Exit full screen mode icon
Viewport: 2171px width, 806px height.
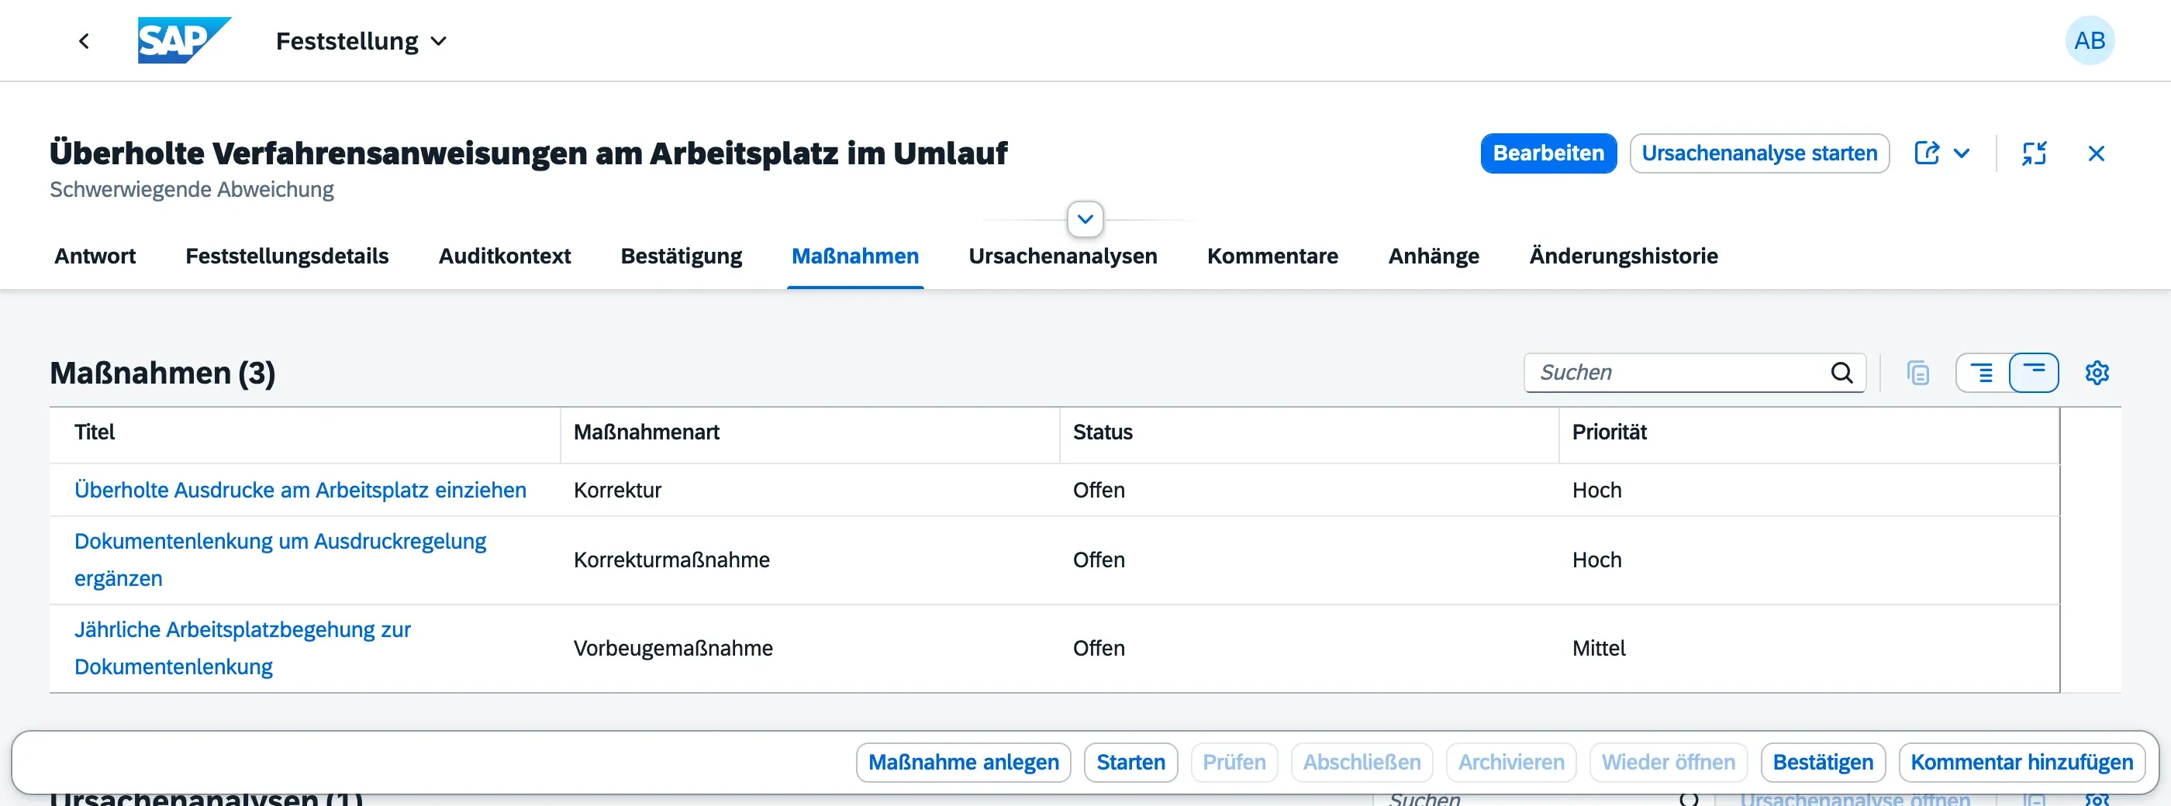click(2034, 153)
